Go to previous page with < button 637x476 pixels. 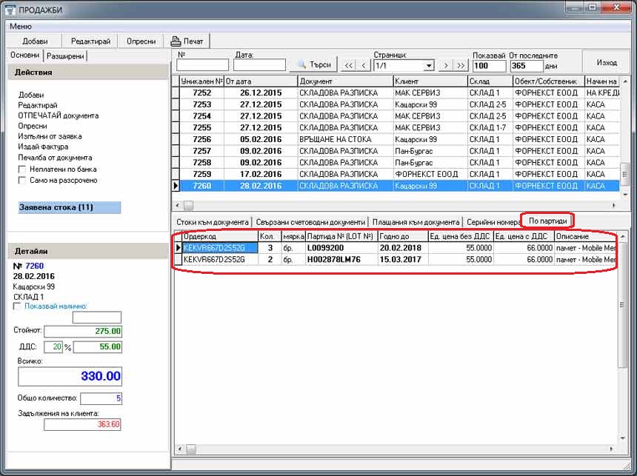click(364, 65)
